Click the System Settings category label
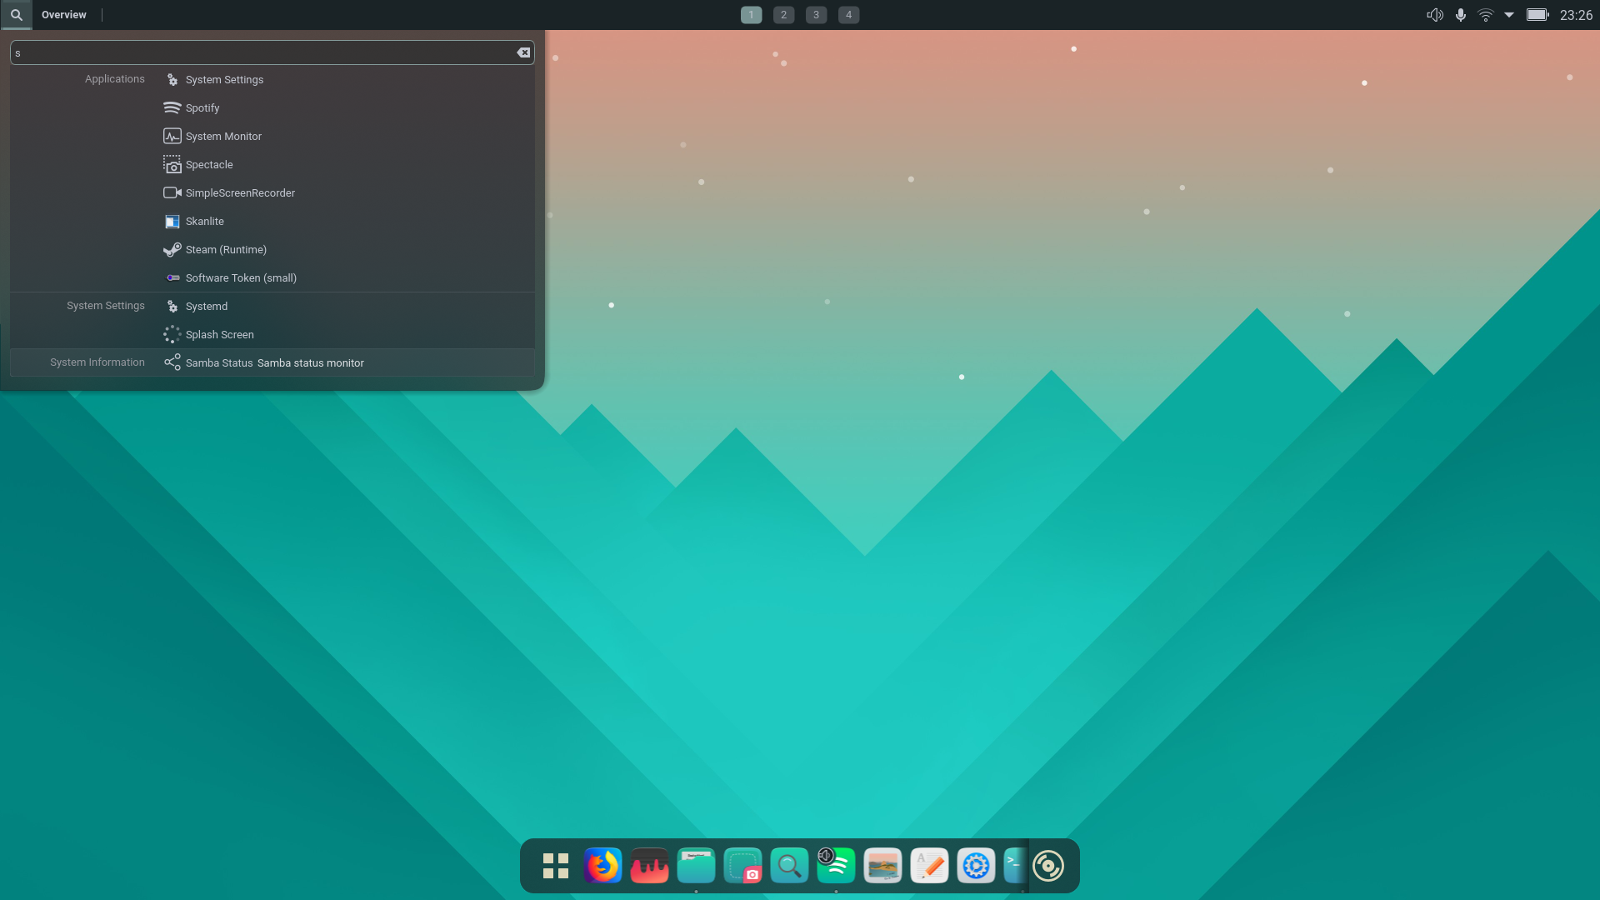The height and width of the screenshot is (900, 1600). 106,306
